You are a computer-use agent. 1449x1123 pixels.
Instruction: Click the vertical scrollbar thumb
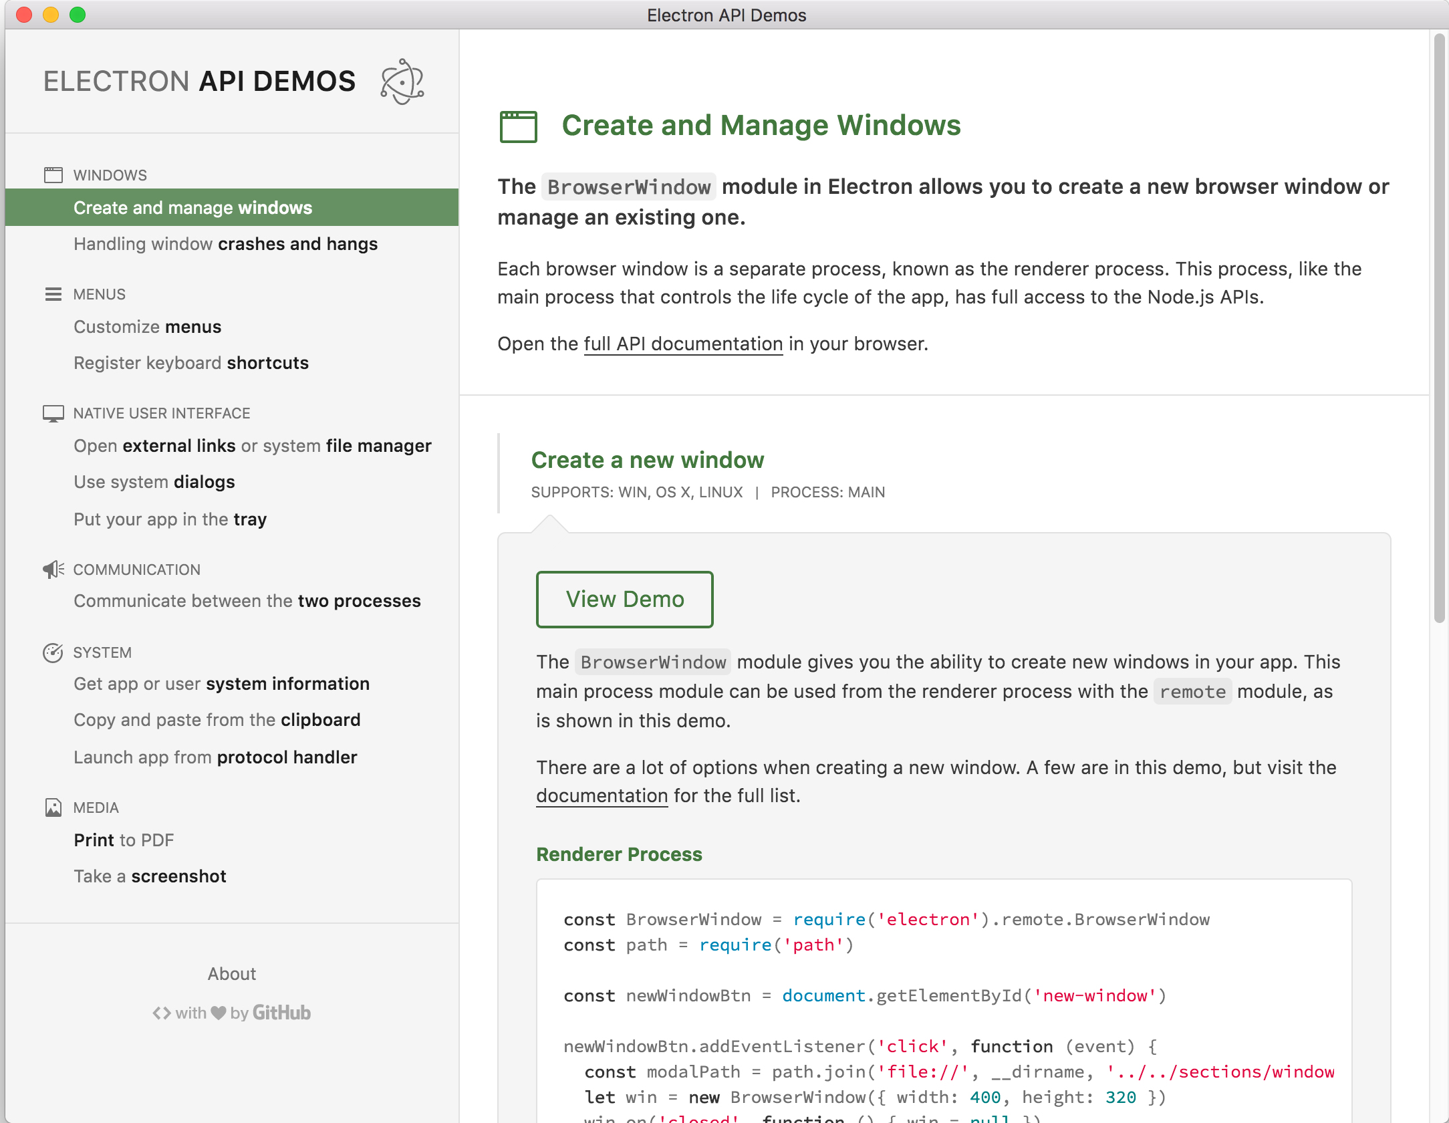[1439, 328]
